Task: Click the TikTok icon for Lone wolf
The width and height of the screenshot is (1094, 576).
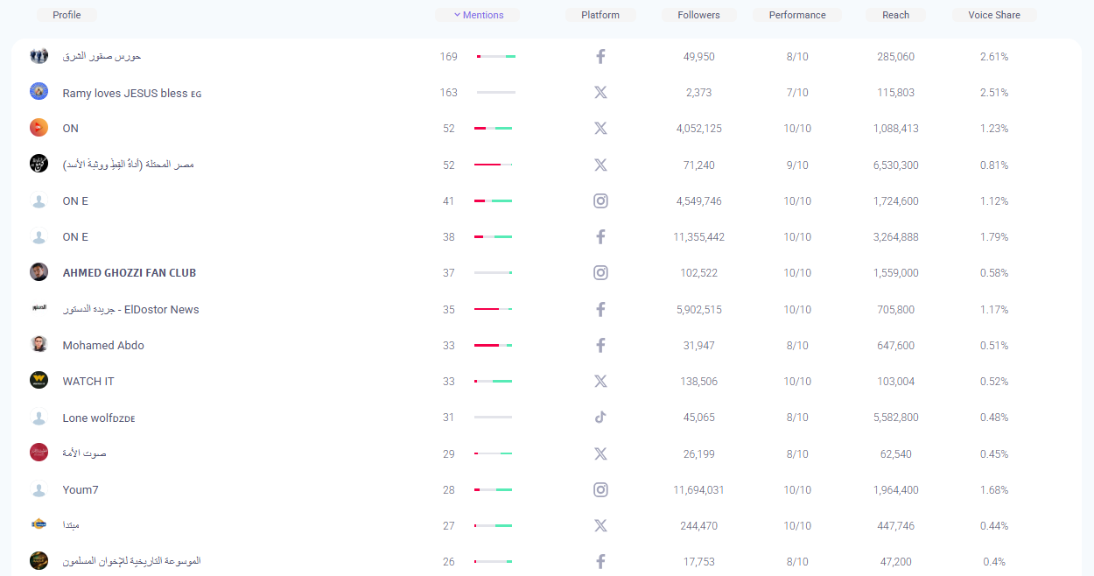Action: click(600, 418)
